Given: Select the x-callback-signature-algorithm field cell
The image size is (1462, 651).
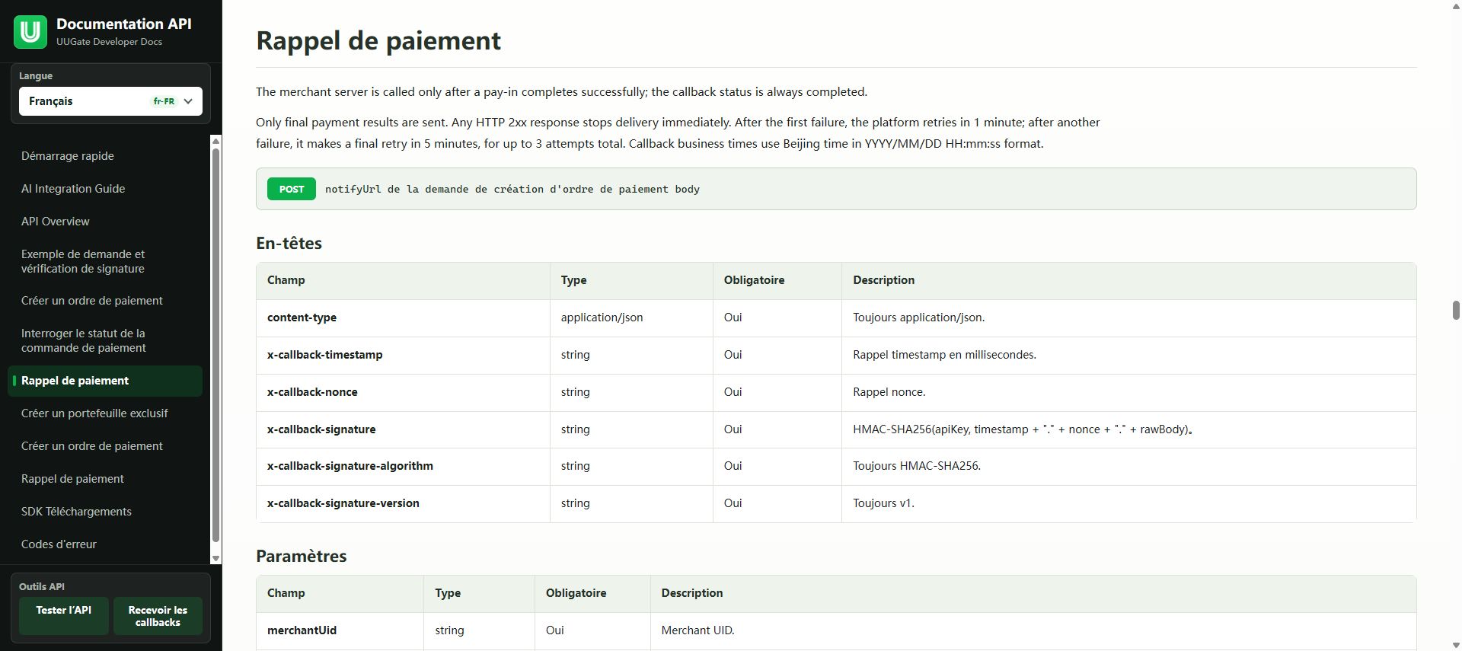Looking at the screenshot, I should point(404,466).
